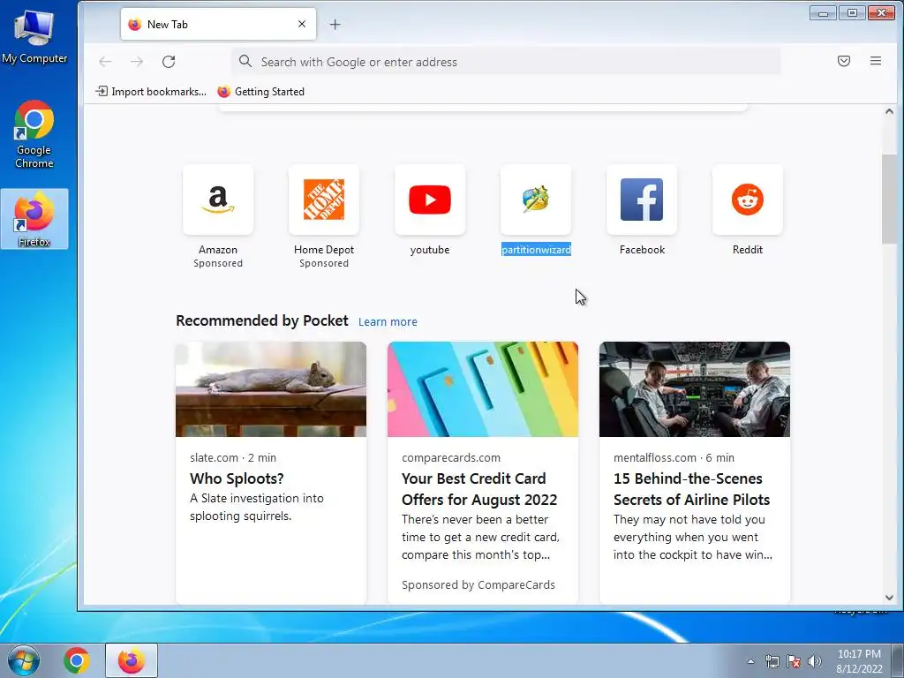Go forward using the forward arrow
Screen dimensions: 904x678
(x=137, y=62)
